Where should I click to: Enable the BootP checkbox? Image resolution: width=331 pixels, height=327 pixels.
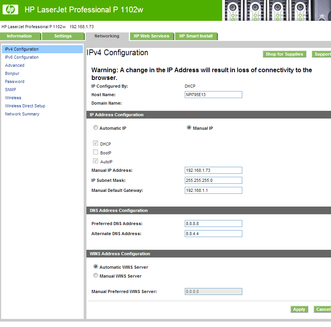point(95,152)
